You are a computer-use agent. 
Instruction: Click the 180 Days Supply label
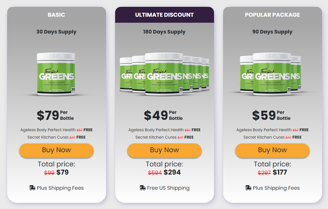(164, 32)
